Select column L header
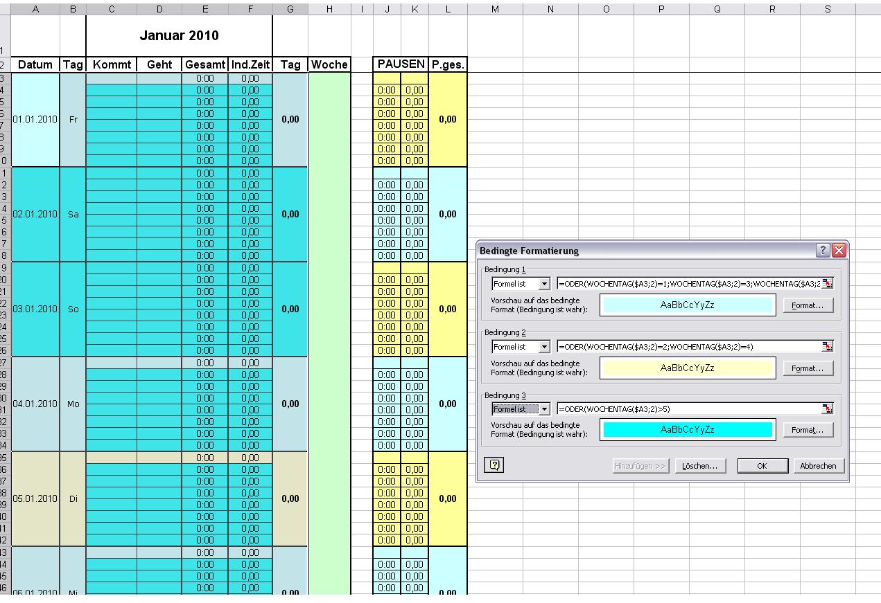 (x=448, y=8)
